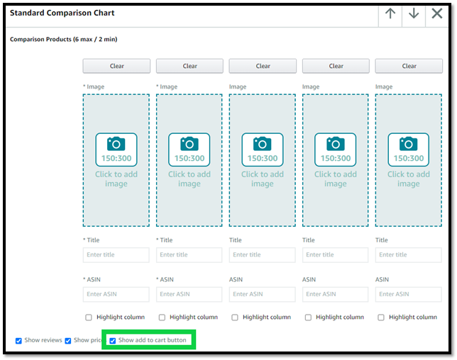The width and height of the screenshot is (457, 360).
Task: Click the camera icon in the first column
Action: click(116, 144)
